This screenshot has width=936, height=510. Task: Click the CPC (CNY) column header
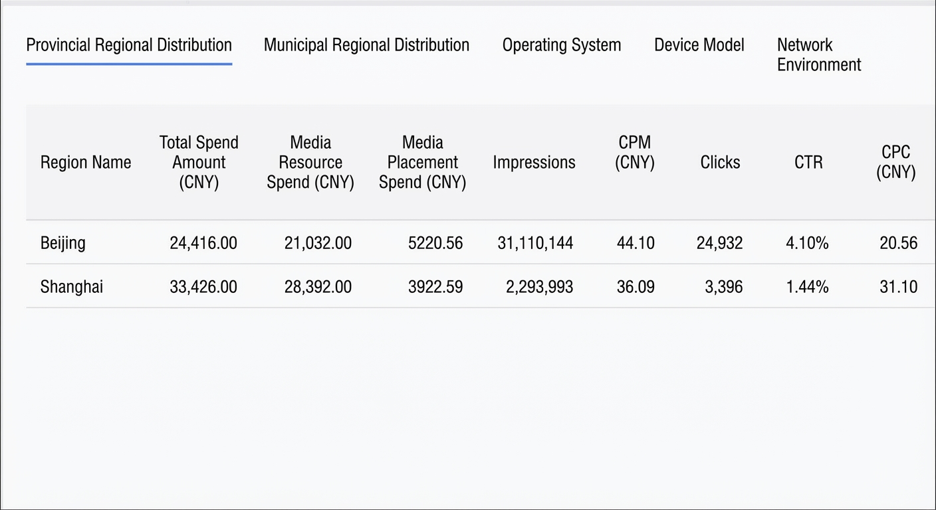pos(896,162)
